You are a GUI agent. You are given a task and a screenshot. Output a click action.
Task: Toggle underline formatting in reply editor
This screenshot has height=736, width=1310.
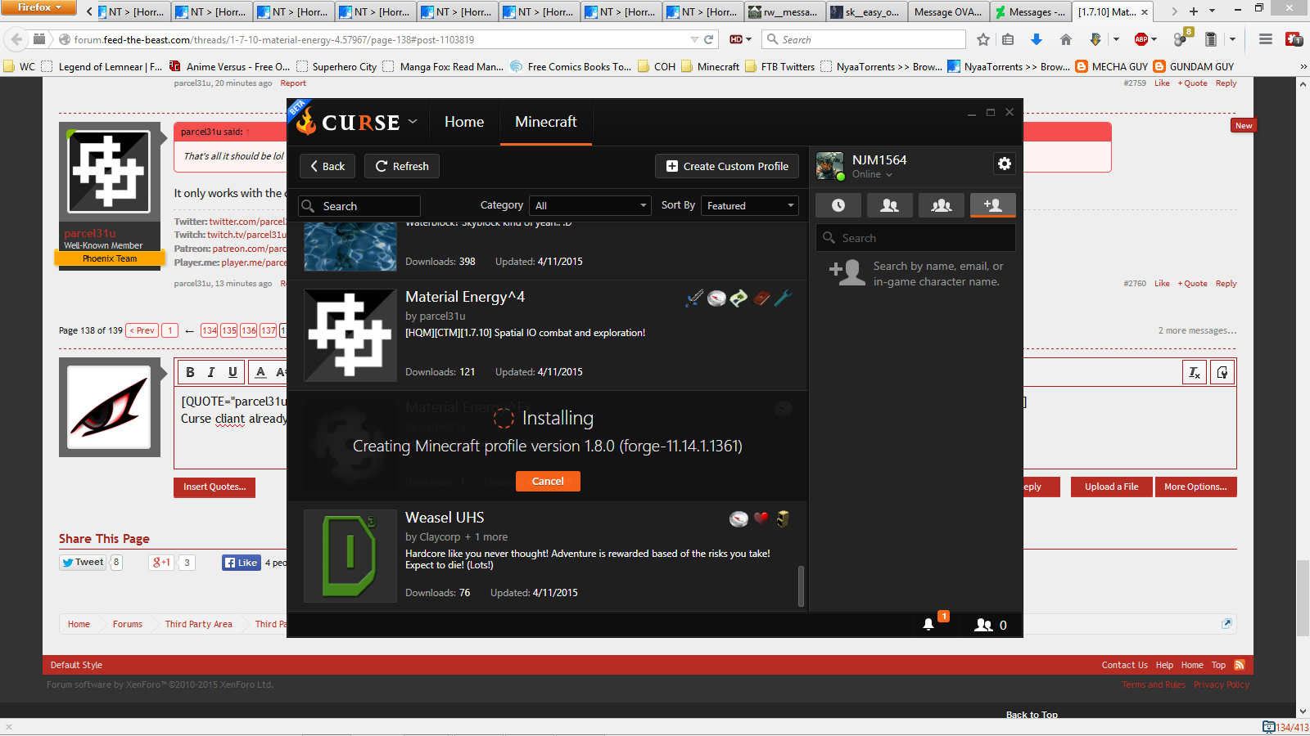pos(233,372)
